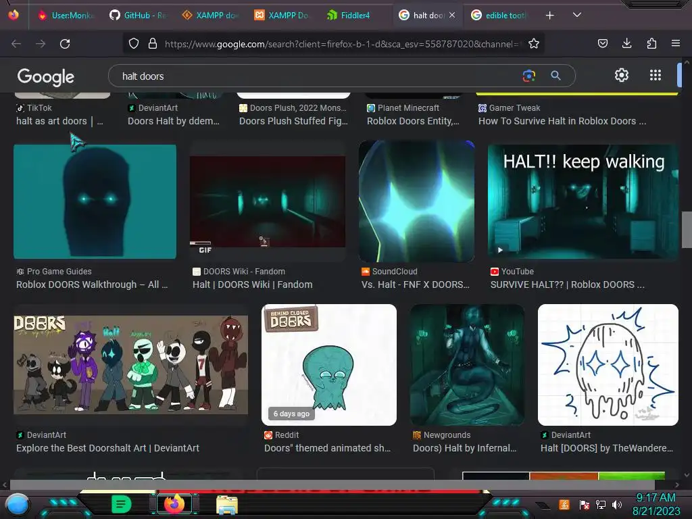This screenshot has width=692, height=519.
Task: Open the DOORS Wiki GIF thumbnail
Action: (268, 202)
